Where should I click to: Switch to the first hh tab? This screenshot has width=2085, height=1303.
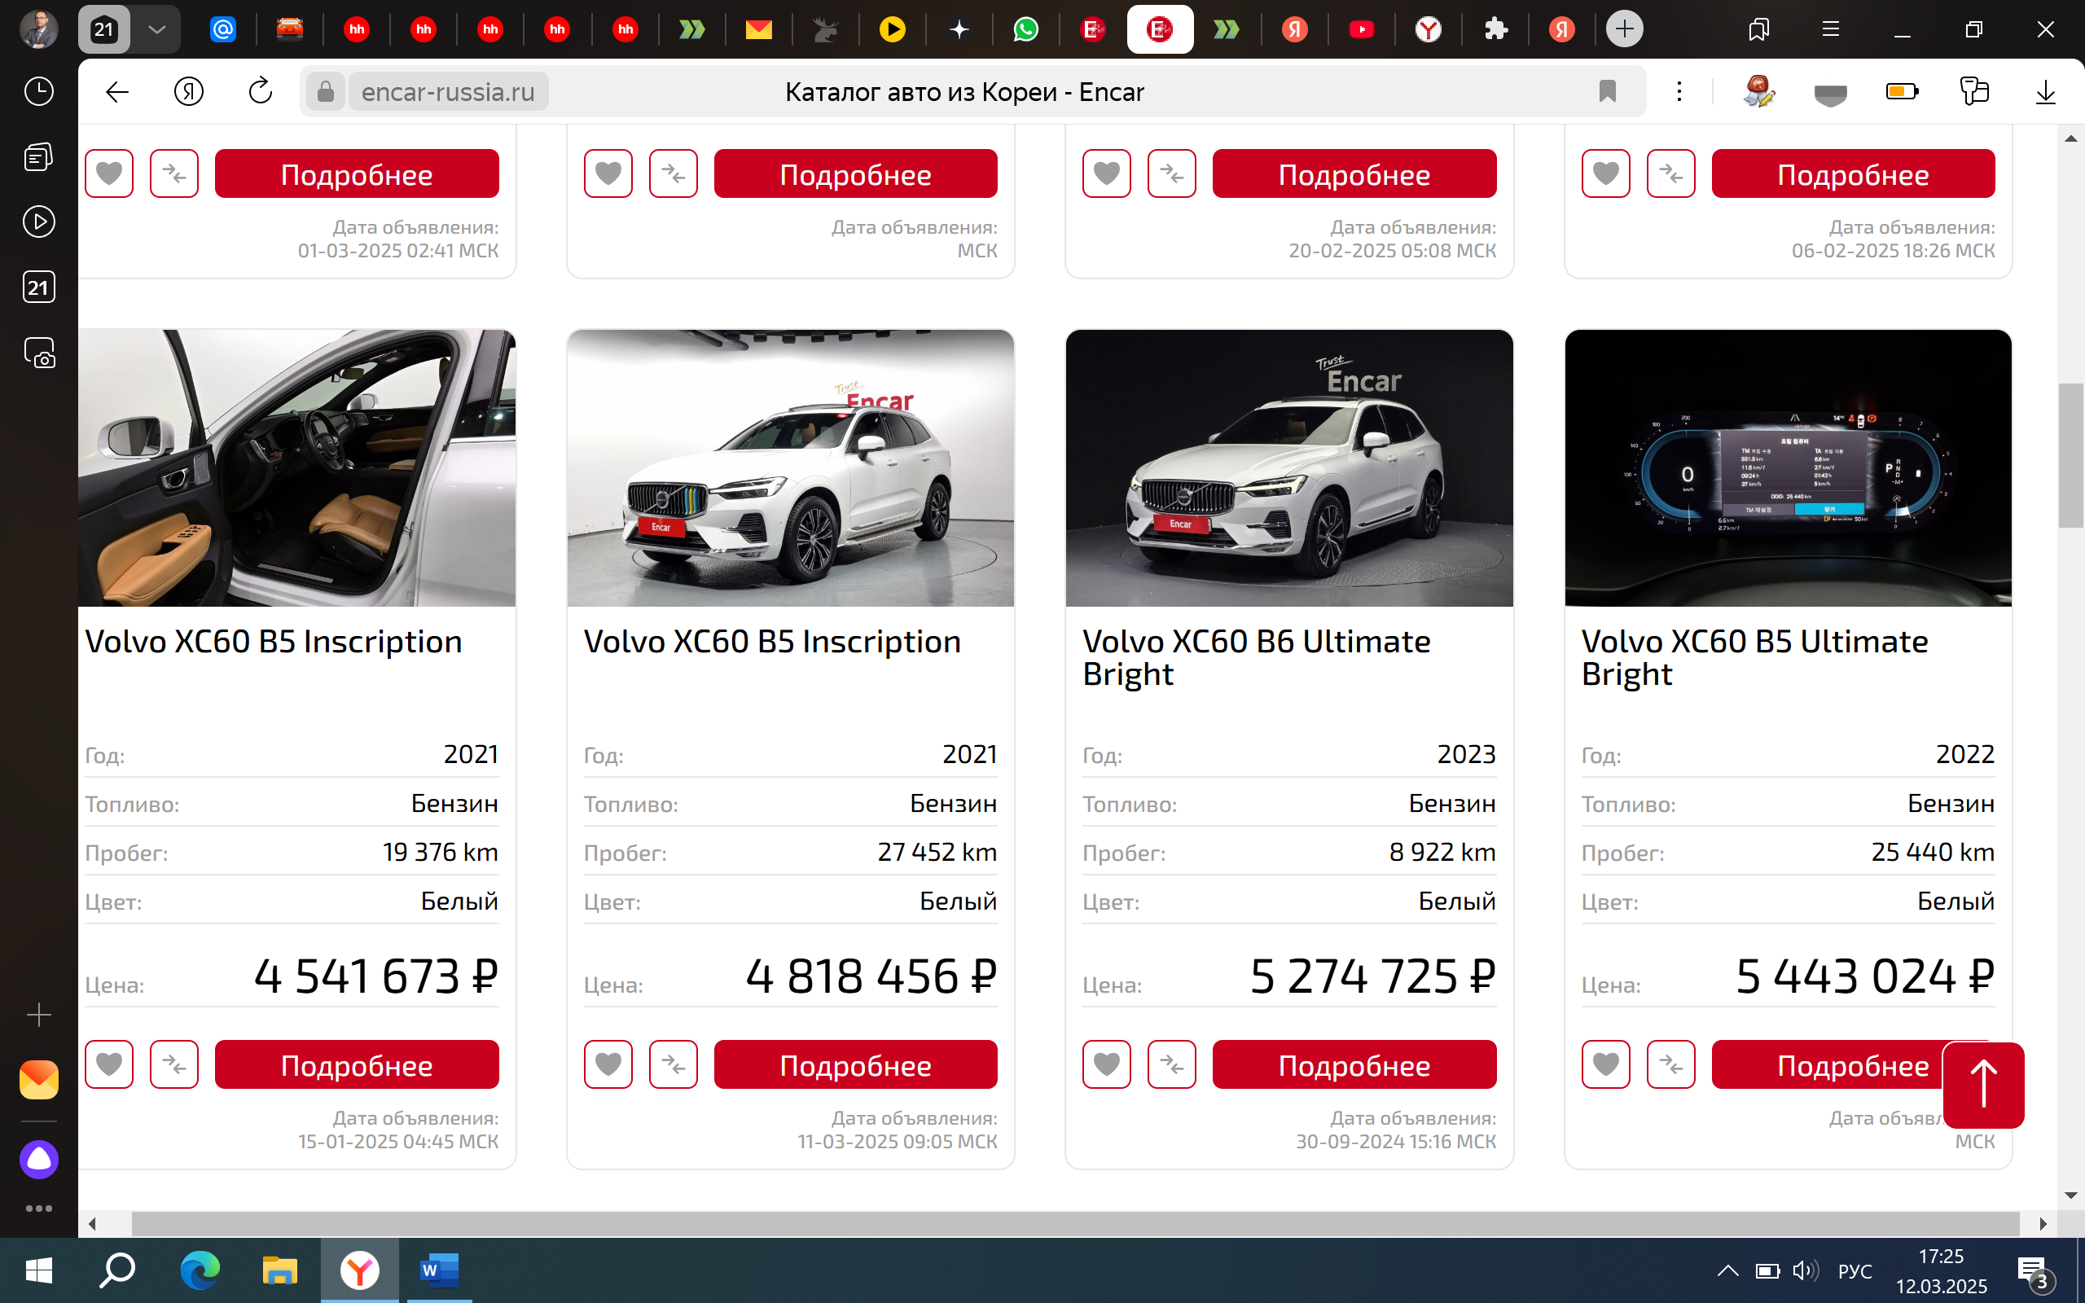pyautogui.click(x=356, y=29)
